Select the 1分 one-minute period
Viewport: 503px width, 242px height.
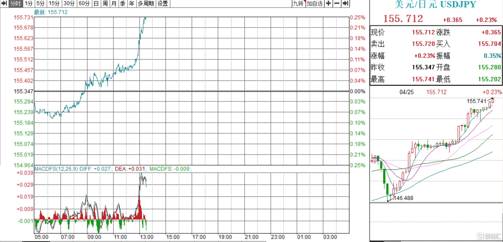click(29, 4)
